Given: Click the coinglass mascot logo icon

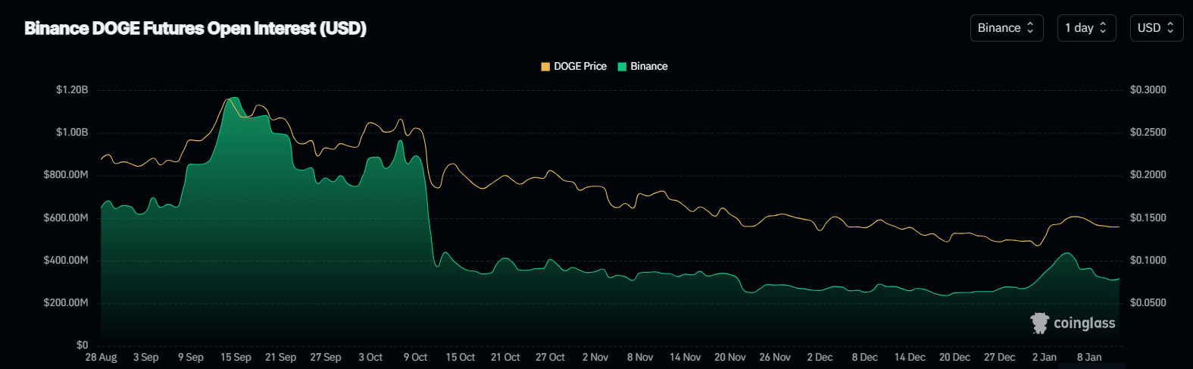Looking at the screenshot, I should (1040, 323).
